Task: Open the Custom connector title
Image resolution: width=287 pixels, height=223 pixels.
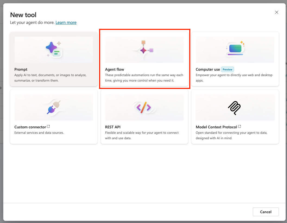Action: click(30, 127)
